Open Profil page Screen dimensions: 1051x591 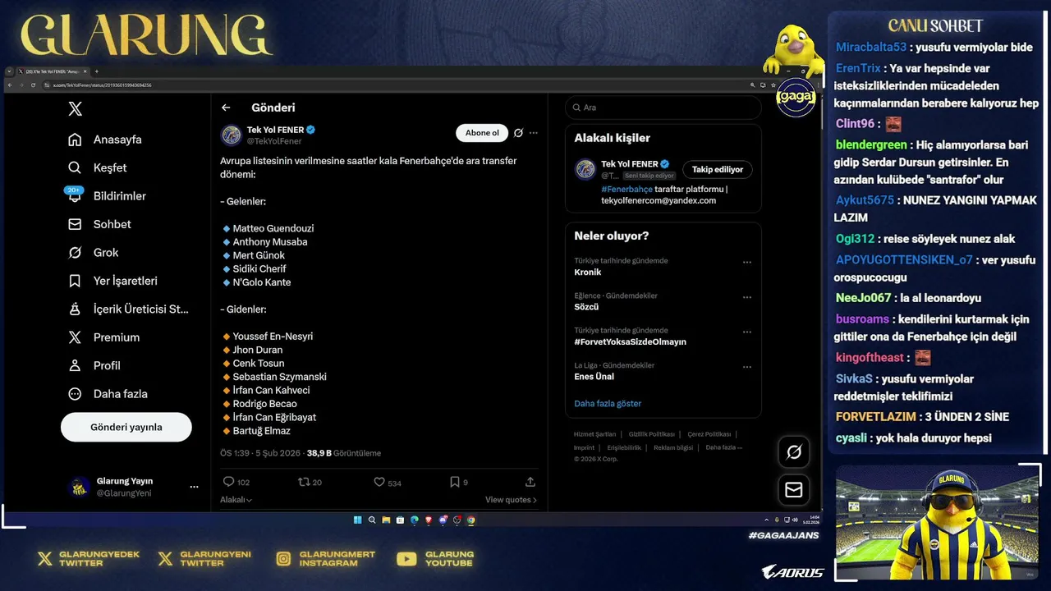94,365
